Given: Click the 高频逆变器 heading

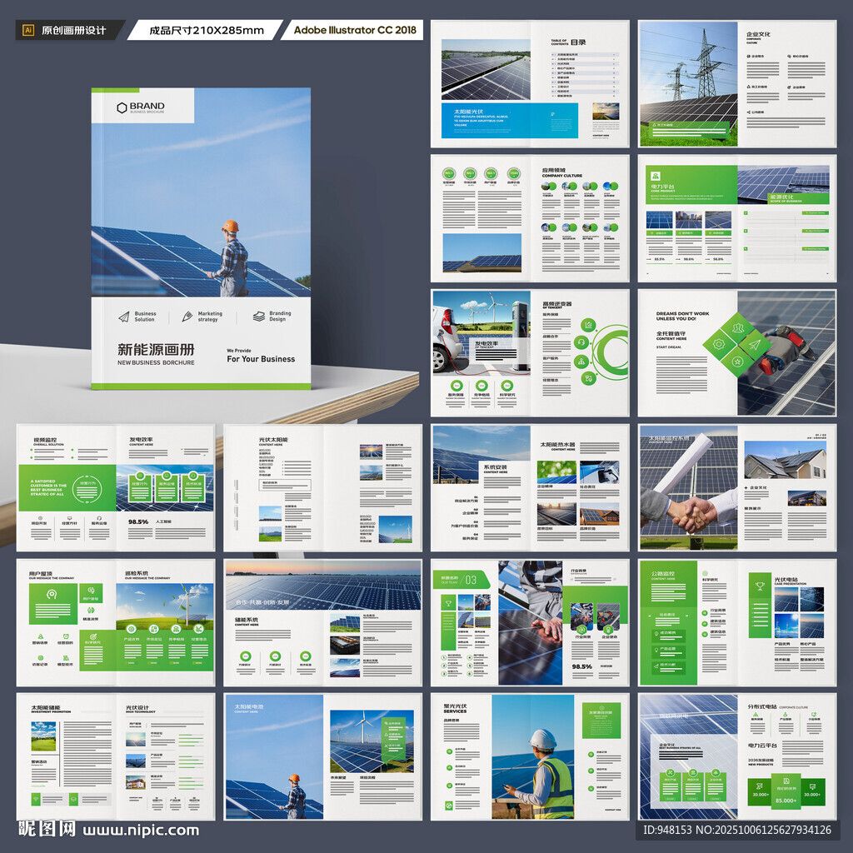Looking at the screenshot, I should tap(557, 303).
